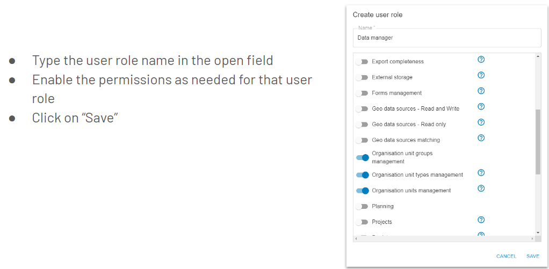Turn on Forms management permission

(362, 93)
